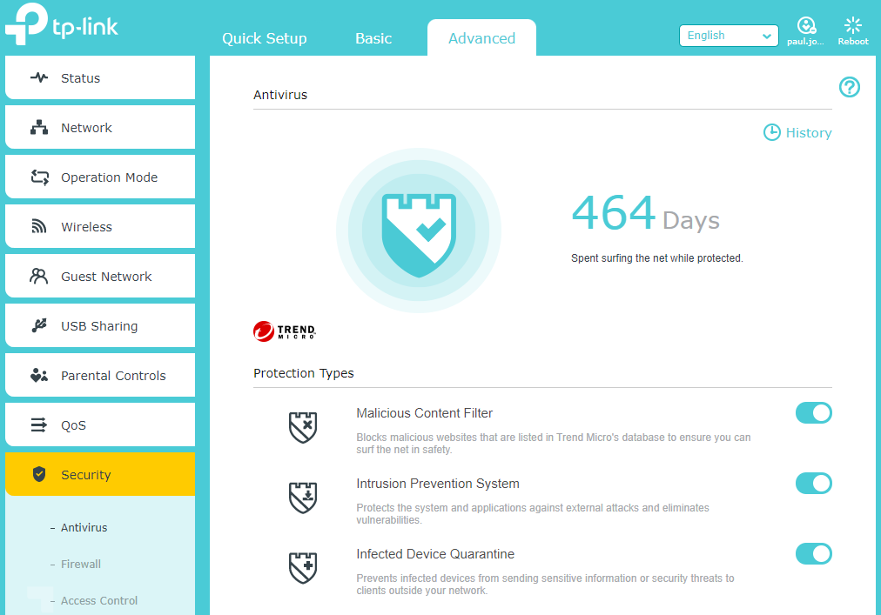Open the Wireless menu item
This screenshot has width=881, height=615.
coord(100,226)
